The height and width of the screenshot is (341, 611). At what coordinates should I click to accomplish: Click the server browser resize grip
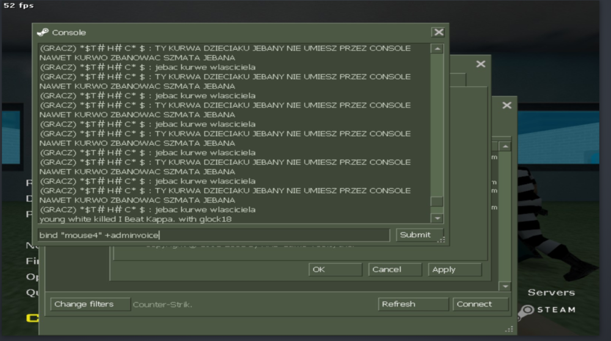tap(509, 329)
